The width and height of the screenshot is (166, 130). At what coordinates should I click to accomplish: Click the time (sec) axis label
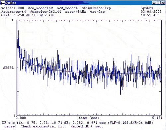point(89,118)
